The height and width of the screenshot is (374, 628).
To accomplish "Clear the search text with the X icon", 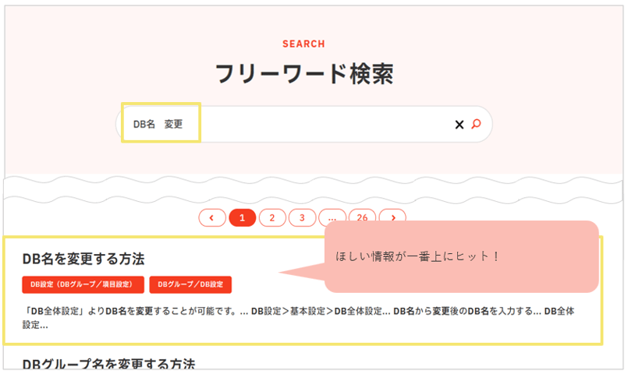I will pos(459,125).
